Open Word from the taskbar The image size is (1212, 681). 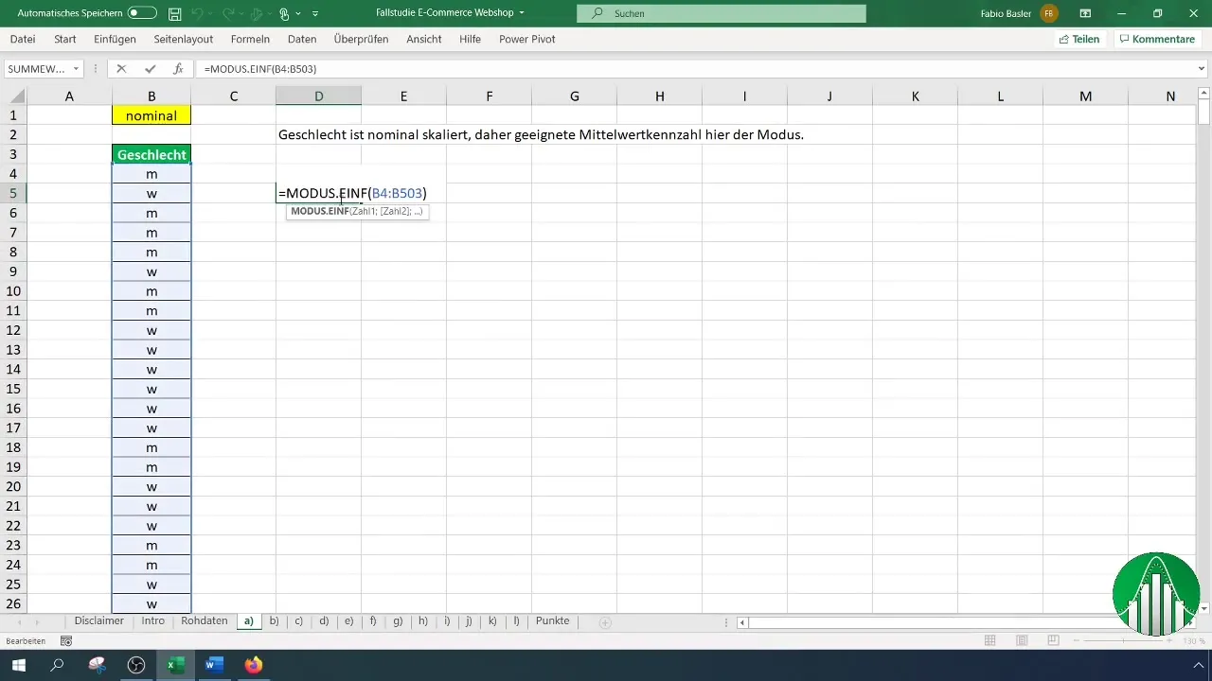click(214, 666)
